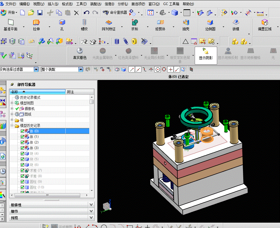The image size is (280, 228).
Task: Expand the 图纸 tree node
Action: tap(12, 114)
